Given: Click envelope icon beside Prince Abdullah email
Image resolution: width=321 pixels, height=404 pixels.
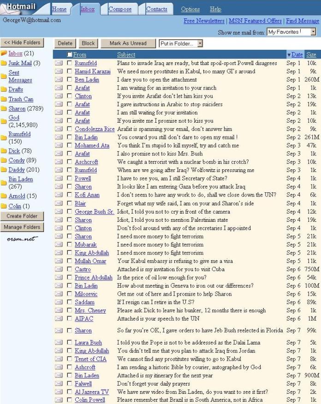Looking at the screenshot, I should (x=59, y=277).
